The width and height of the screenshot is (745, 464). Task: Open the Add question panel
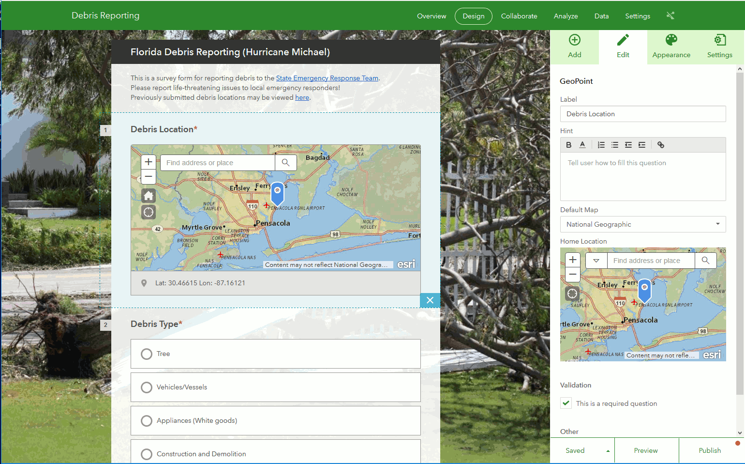coord(574,47)
